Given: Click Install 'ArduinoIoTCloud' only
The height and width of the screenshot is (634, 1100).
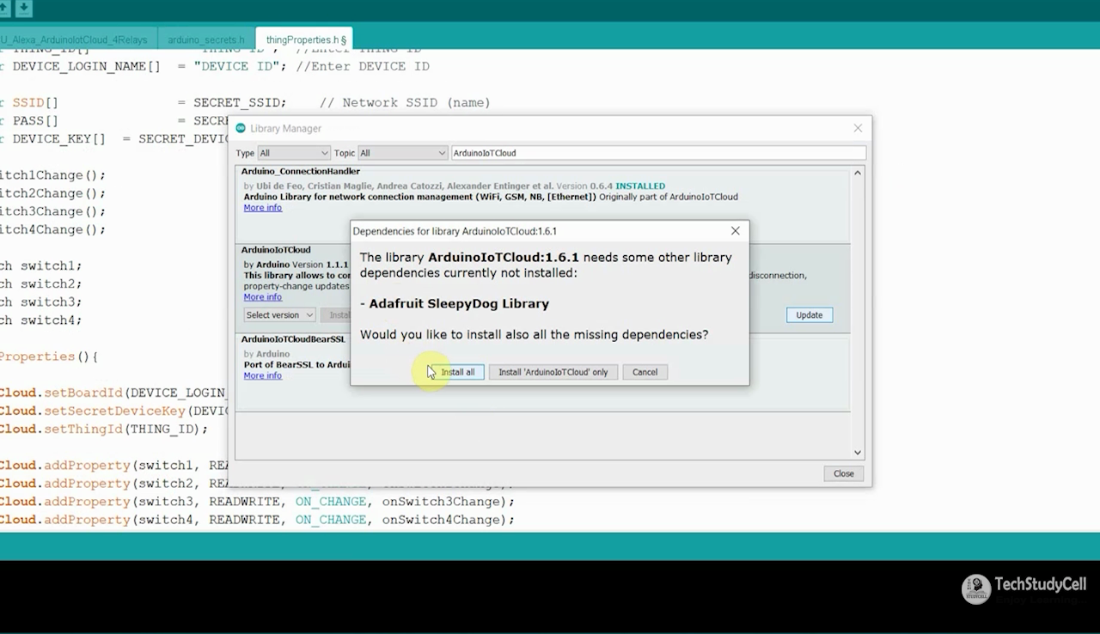Looking at the screenshot, I should pyautogui.click(x=553, y=372).
